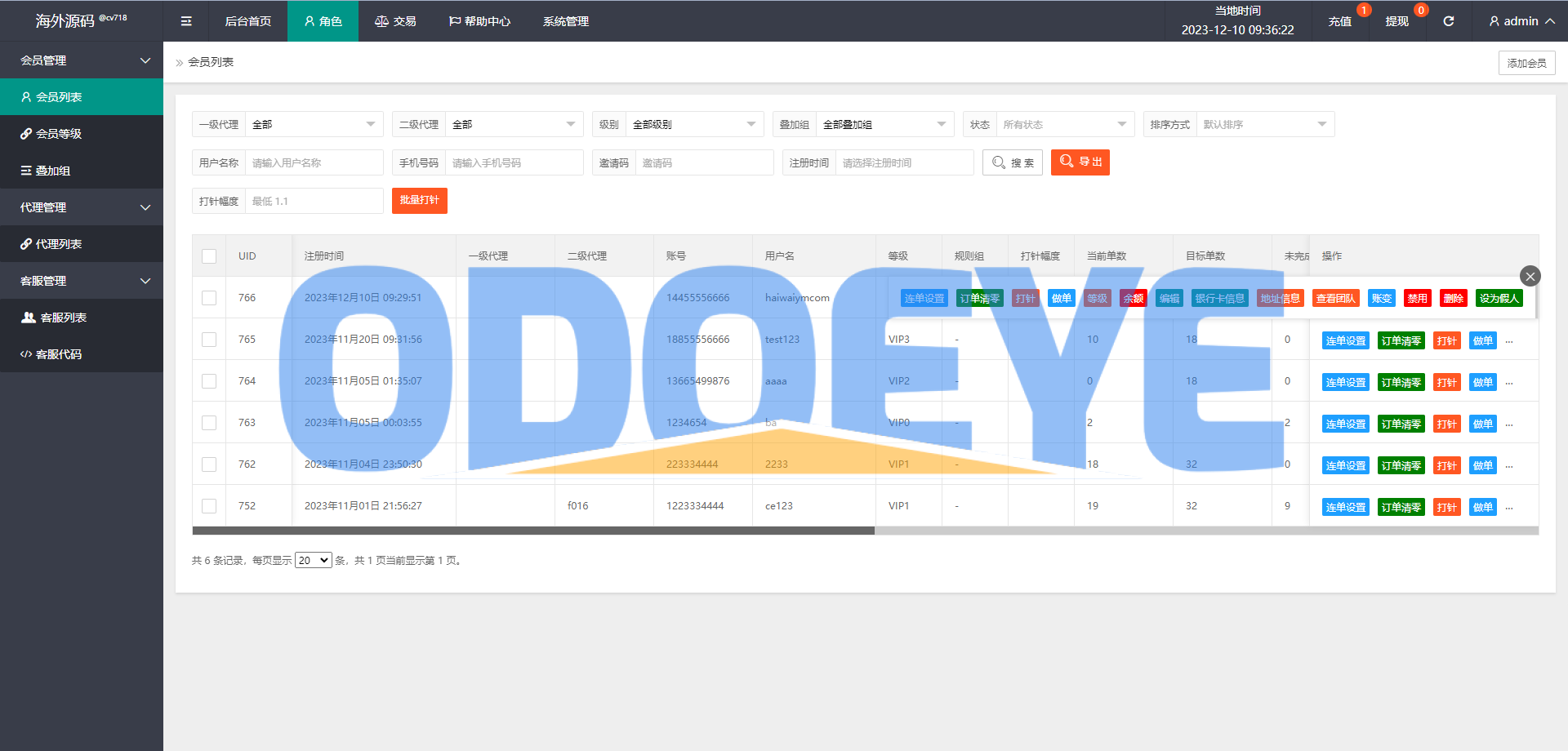Click the red 删除 popup button
1568x751 pixels.
pyautogui.click(x=1453, y=298)
